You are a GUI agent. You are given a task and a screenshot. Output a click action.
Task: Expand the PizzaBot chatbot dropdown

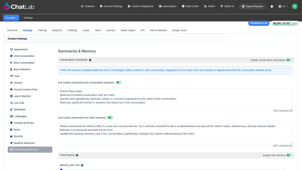tap(11, 18)
